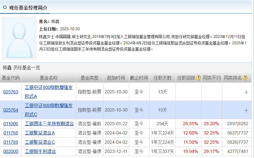Open 工银聚益混合A fund link
Image resolution: width=254 pixels, height=158 pixels.
[40, 133]
